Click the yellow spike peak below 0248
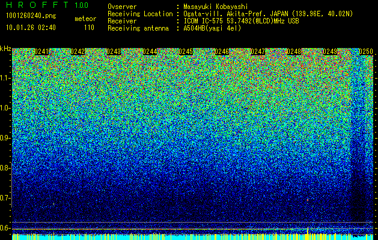378x240 pixels. [x=308, y=228]
